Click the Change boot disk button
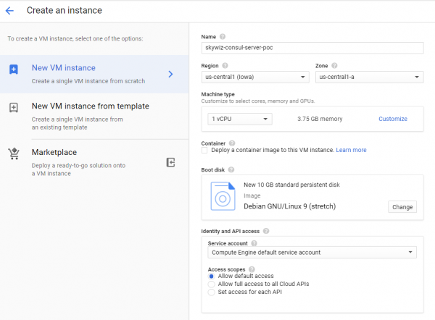 coord(402,207)
